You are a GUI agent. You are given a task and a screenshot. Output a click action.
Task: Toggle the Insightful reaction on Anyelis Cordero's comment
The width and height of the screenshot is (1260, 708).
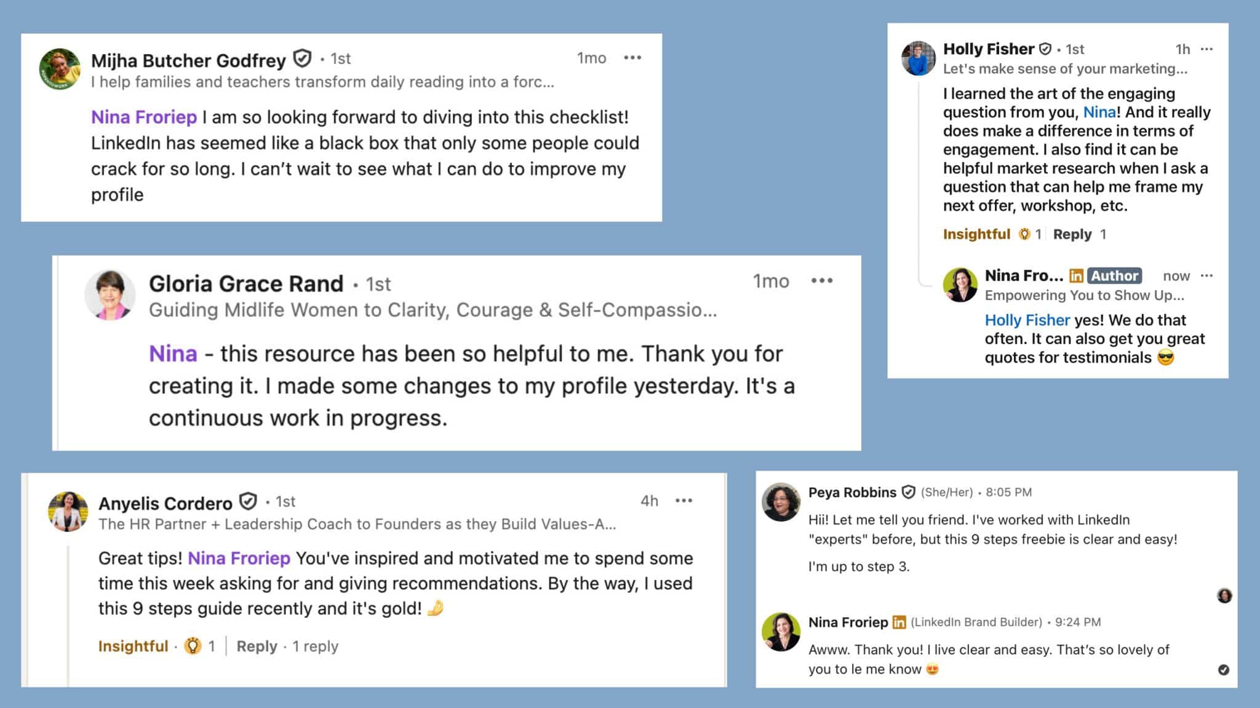coord(132,646)
